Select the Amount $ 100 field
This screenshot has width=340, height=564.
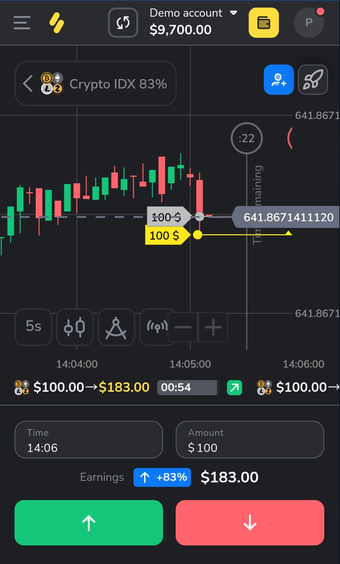pyautogui.click(x=250, y=440)
